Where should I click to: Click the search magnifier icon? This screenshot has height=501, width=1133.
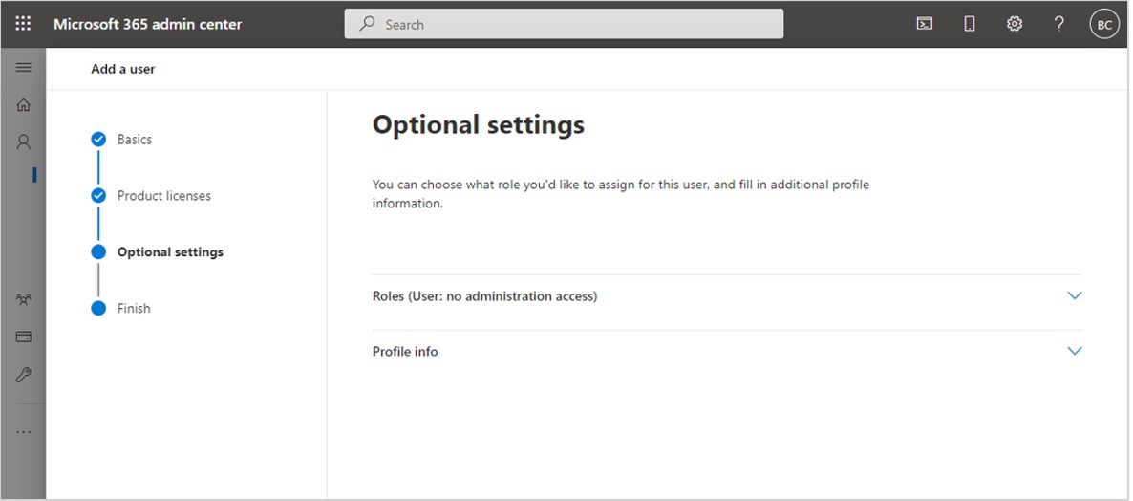(x=368, y=24)
